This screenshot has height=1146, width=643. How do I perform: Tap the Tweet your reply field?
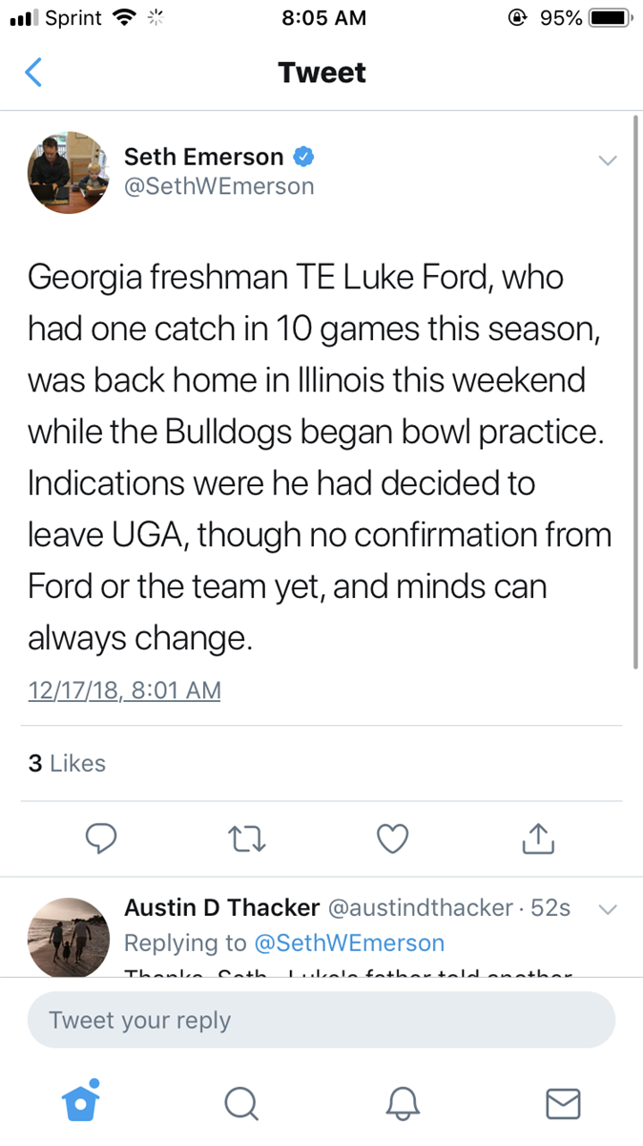[321, 1020]
